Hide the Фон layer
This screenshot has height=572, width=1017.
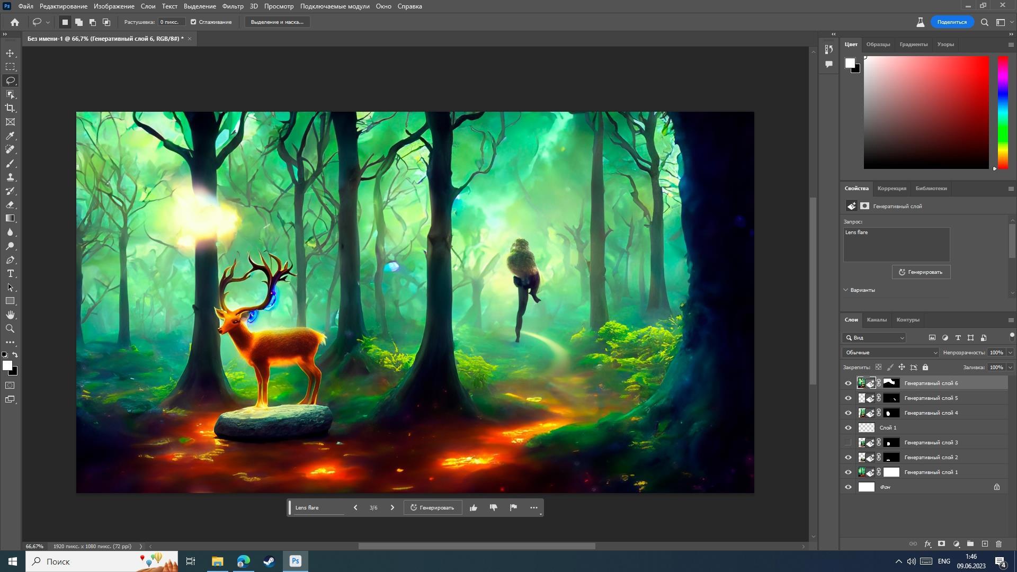tap(848, 487)
